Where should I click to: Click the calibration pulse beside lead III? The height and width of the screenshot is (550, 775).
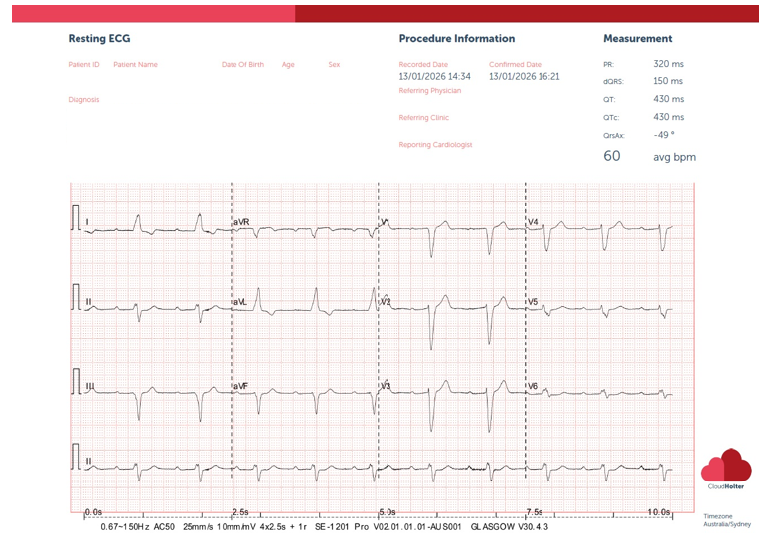77,383
